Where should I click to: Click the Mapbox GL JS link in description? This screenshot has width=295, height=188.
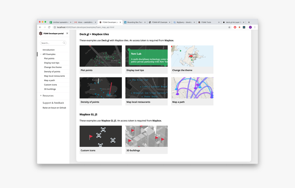click(109, 121)
